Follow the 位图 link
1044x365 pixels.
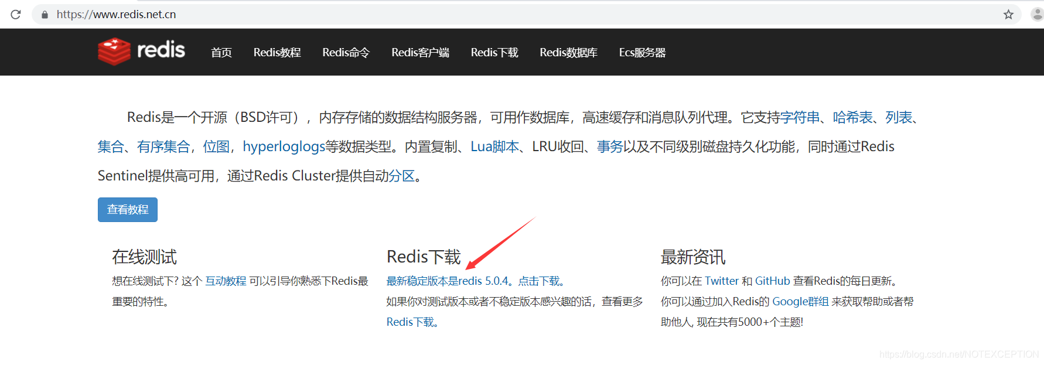coord(216,146)
